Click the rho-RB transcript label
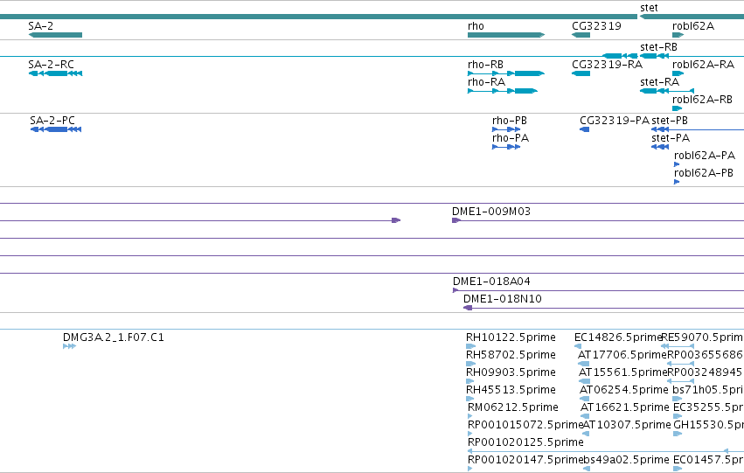 tap(485, 65)
